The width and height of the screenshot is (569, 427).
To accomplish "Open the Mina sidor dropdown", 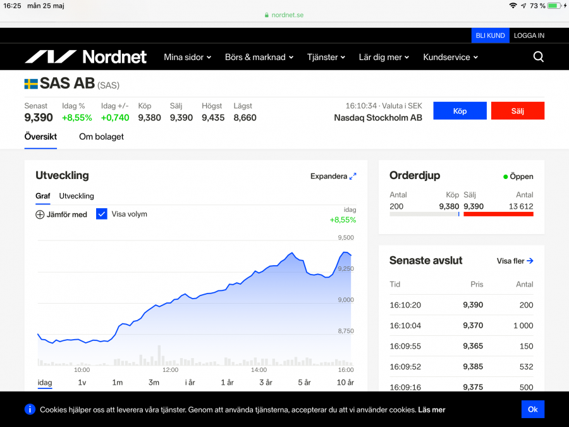I will pos(187,57).
